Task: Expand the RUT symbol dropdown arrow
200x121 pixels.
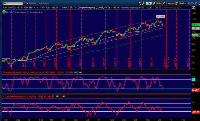Action: [24, 3]
